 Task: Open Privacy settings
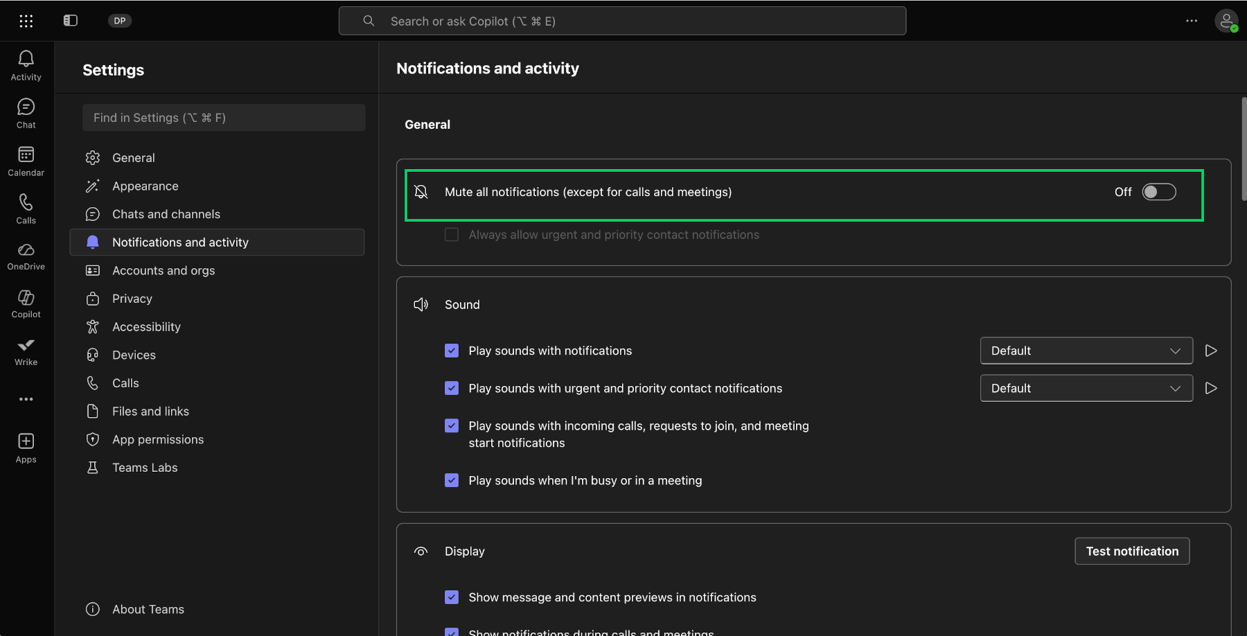pos(217,299)
